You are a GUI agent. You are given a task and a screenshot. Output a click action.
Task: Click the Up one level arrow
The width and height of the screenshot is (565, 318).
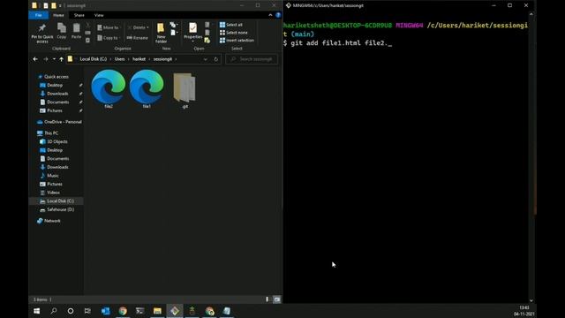[61, 59]
